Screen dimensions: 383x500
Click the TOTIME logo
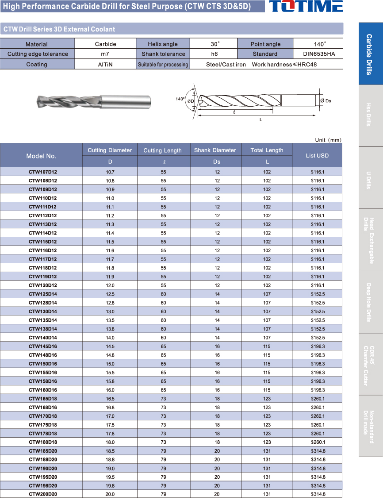coord(306,6)
